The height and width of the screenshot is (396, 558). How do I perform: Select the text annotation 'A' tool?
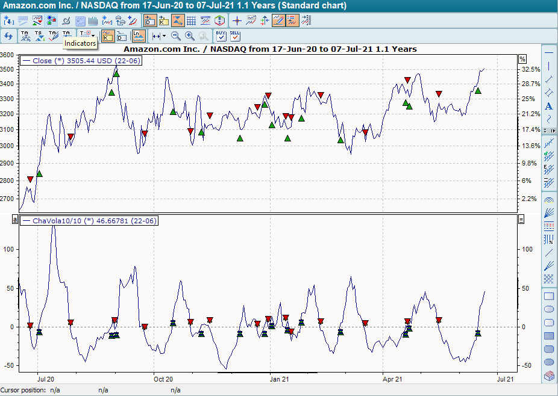pos(549,107)
